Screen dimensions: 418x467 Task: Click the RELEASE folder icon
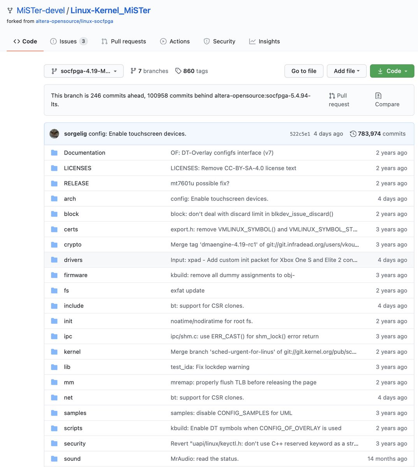click(54, 183)
